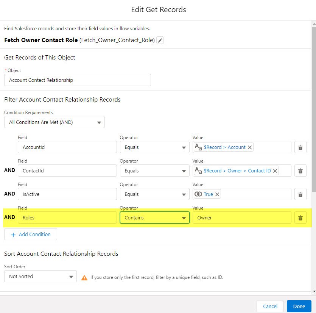Click the vertical scrollbar on the right

pos(313,114)
